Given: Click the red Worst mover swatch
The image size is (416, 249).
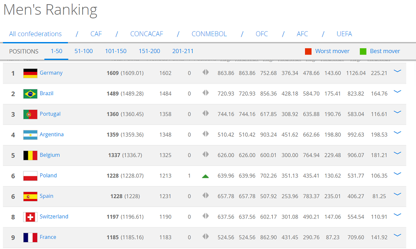Looking at the screenshot, I should pos(308,51).
